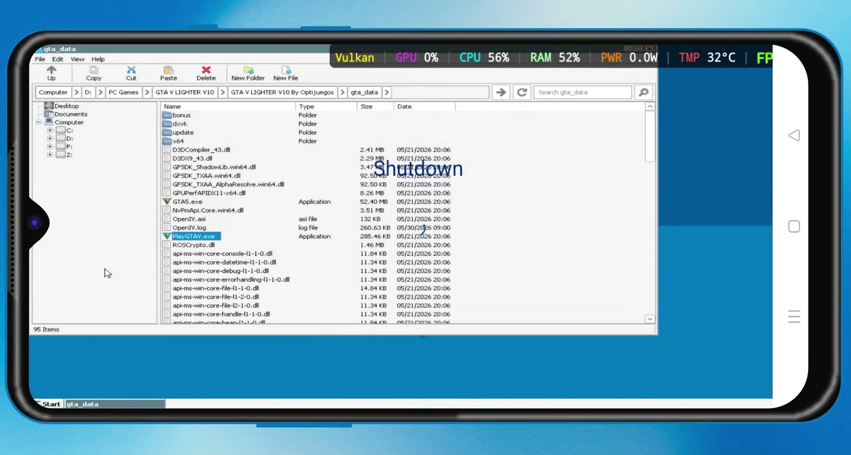
Task: Click the magnifier search button
Action: tap(644, 92)
